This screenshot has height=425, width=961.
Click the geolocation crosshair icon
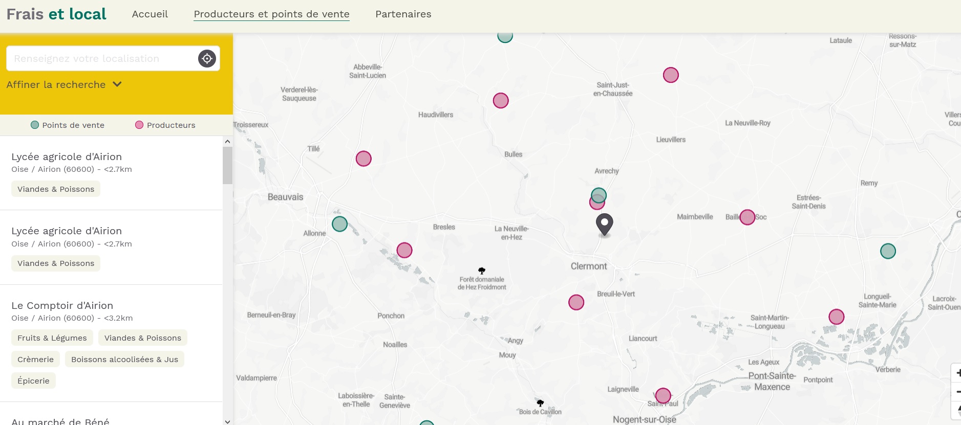pos(207,59)
